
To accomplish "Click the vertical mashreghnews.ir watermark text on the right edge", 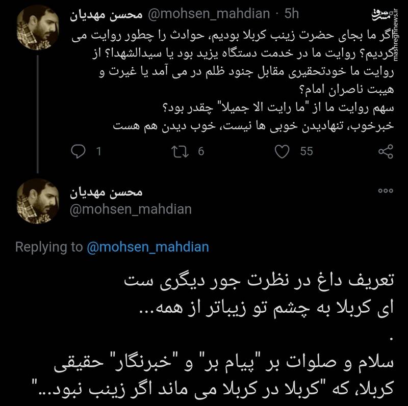I will coord(402,45).
